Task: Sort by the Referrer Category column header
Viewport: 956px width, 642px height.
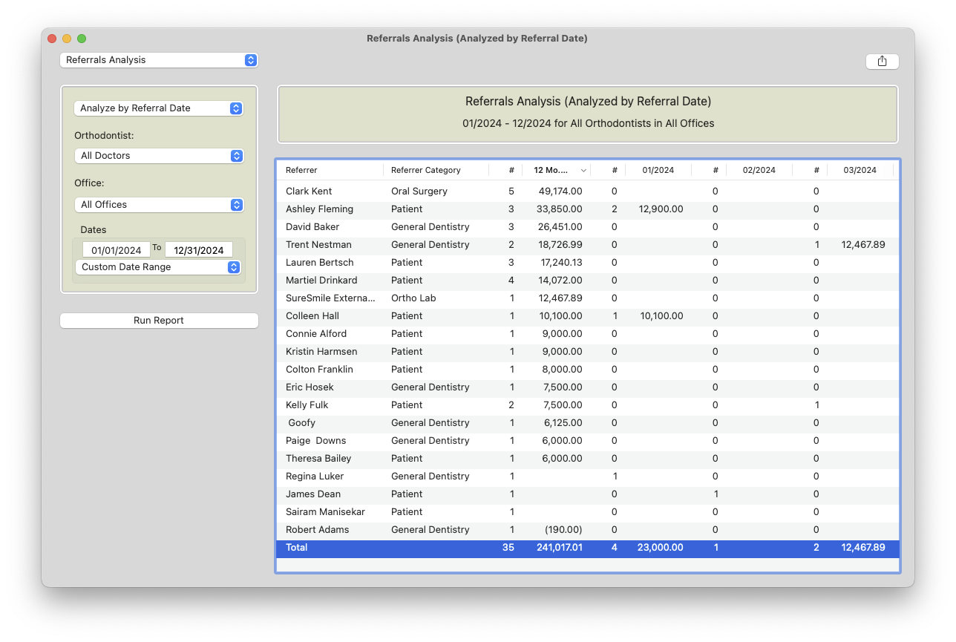Action: click(x=436, y=170)
